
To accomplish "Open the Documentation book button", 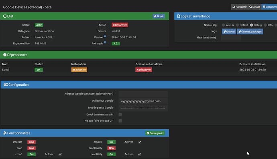I will [x=270, y=7].
